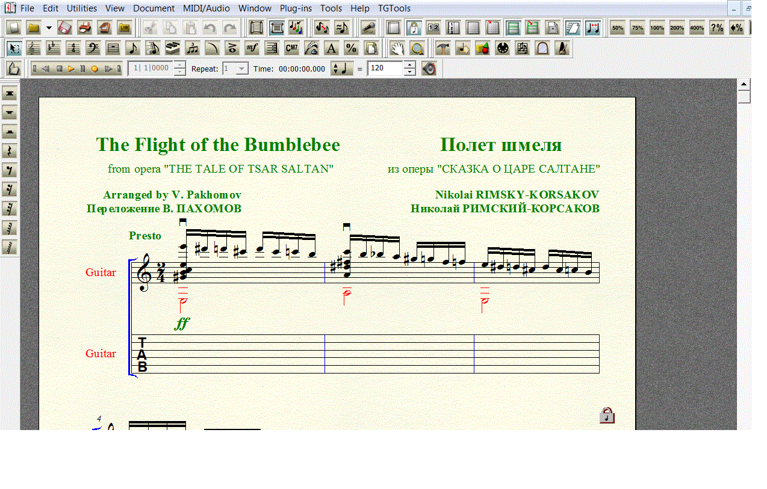Screen dimensions: 767x489
Task: Open the Plug-ins menu
Action: pos(296,8)
